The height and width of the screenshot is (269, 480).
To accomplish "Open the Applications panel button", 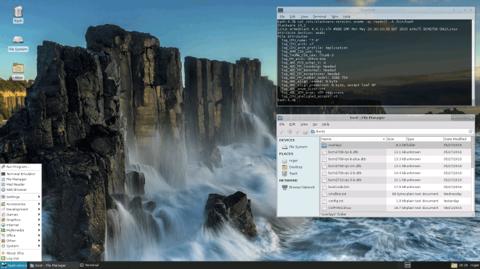I will [14, 265].
